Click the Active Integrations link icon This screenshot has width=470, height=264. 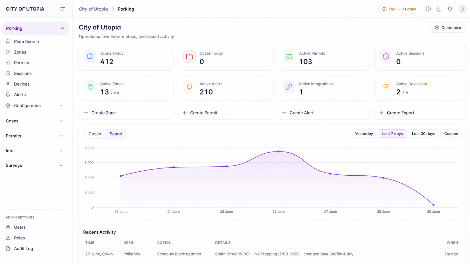[x=289, y=87]
